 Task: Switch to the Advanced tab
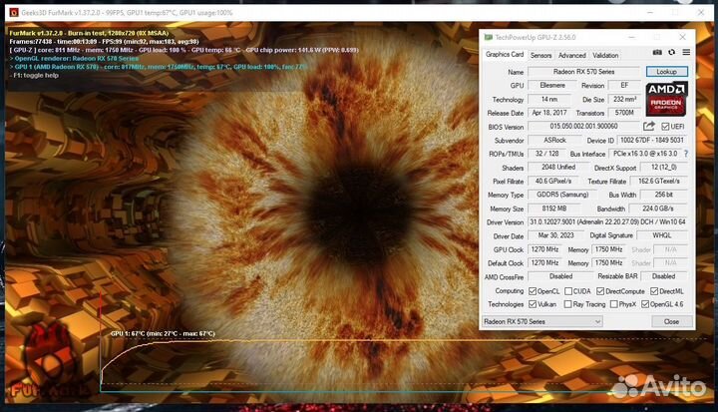pyautogui.click(x=571, y=55)
